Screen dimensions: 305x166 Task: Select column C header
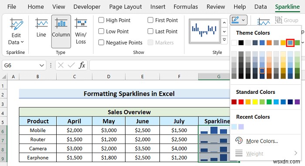tap(75, 77)
